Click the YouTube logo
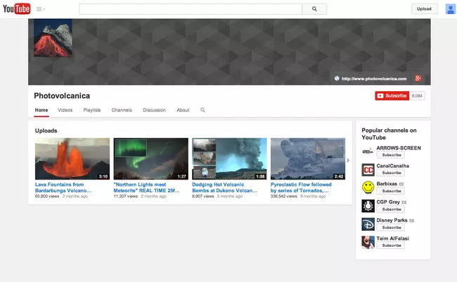Image resolution: width=457 pixels, height=282 pixels. click(x=17, y=9)
